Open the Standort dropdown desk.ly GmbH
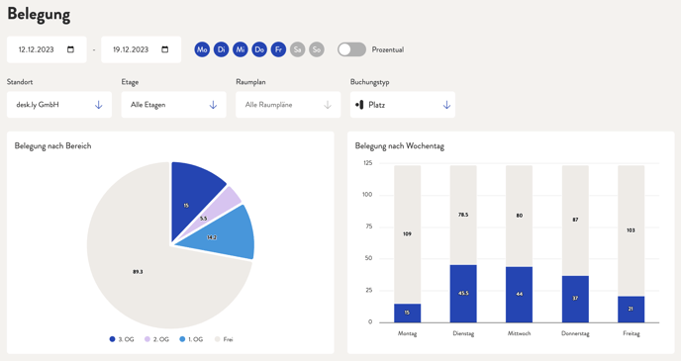The height and width of the screenshot is (361, 681). point(59,105)
